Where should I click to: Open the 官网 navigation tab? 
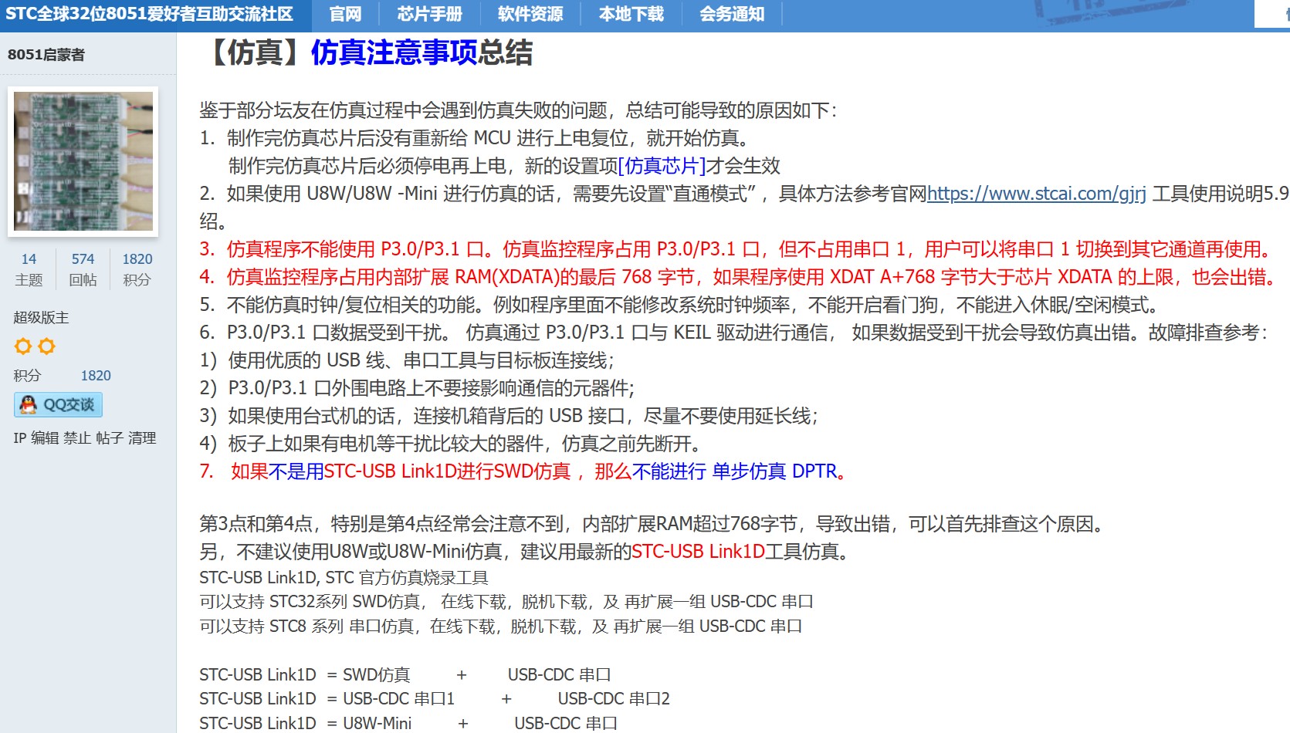[x=345, y=14]
